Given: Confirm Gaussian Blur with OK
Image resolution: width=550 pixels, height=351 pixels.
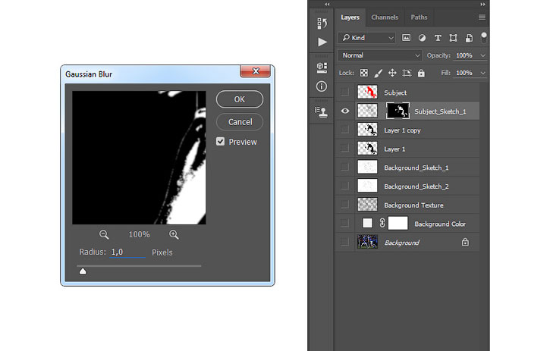Looking at the screenshot, I should pyautogui.click(x=240, y=99).
